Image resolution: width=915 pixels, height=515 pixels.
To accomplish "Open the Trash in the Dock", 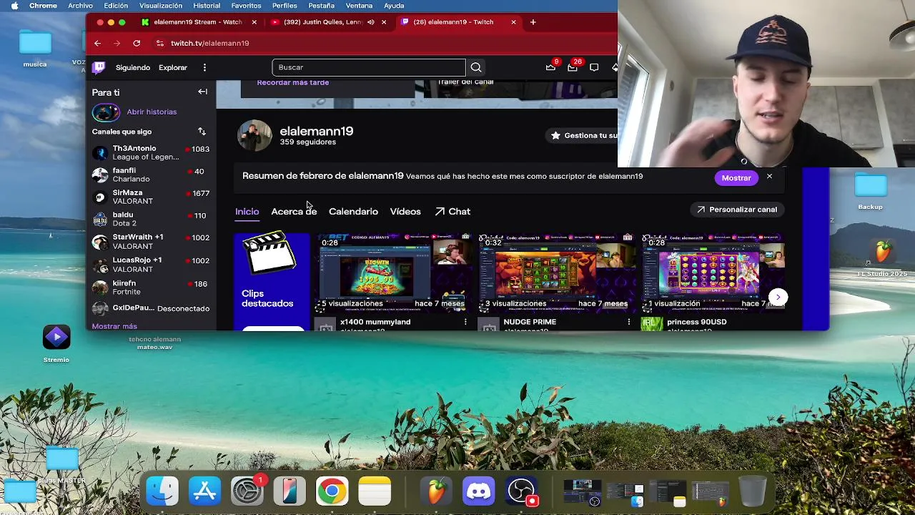I will point(752,491).
